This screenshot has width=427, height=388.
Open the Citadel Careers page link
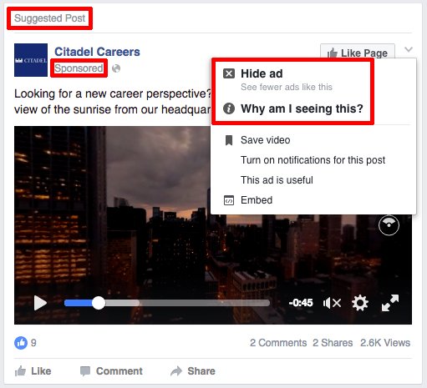pos(97,52)
